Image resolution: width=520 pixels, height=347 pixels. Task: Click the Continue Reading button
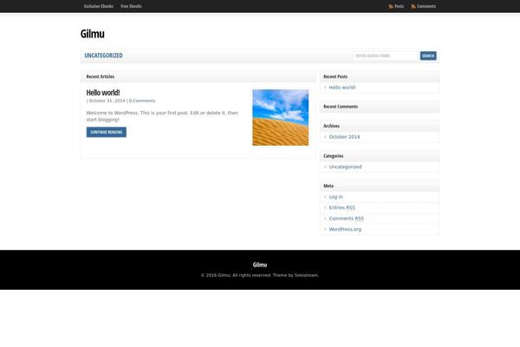click(x=107, y=132)
